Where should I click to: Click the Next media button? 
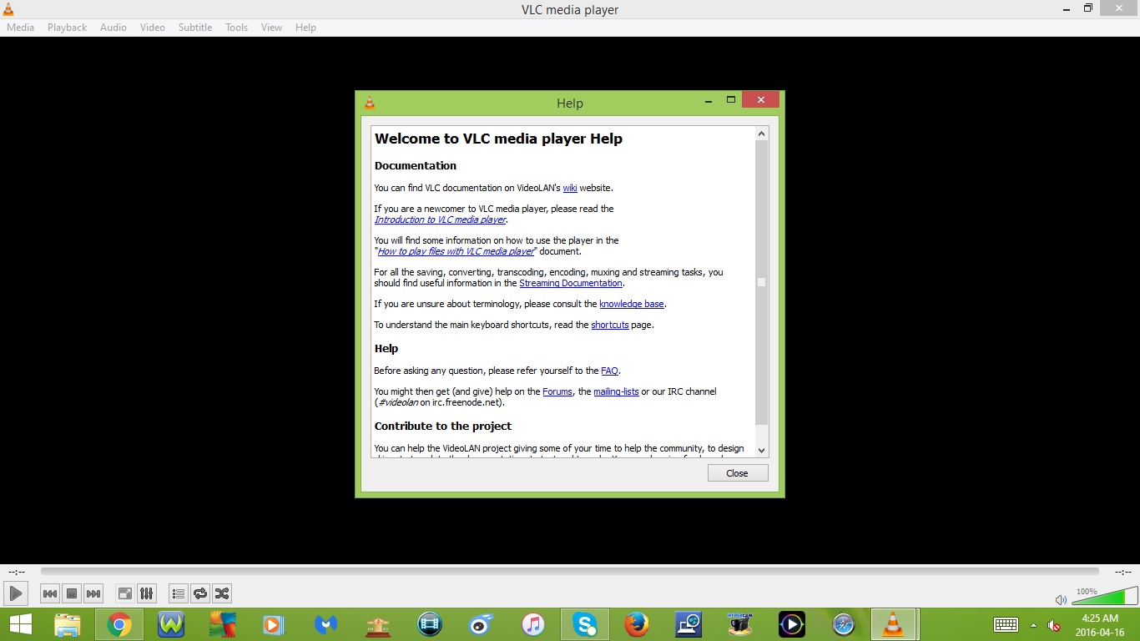[93, 593]
